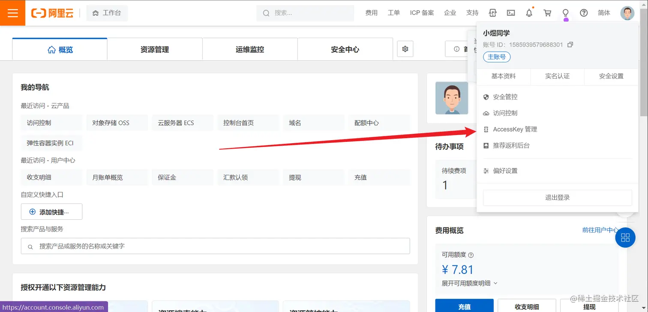Click the 收支明细 button in 费用概览
Image resolution: width=648 pixels, height=312 pixels.
[x=527, y=306]
